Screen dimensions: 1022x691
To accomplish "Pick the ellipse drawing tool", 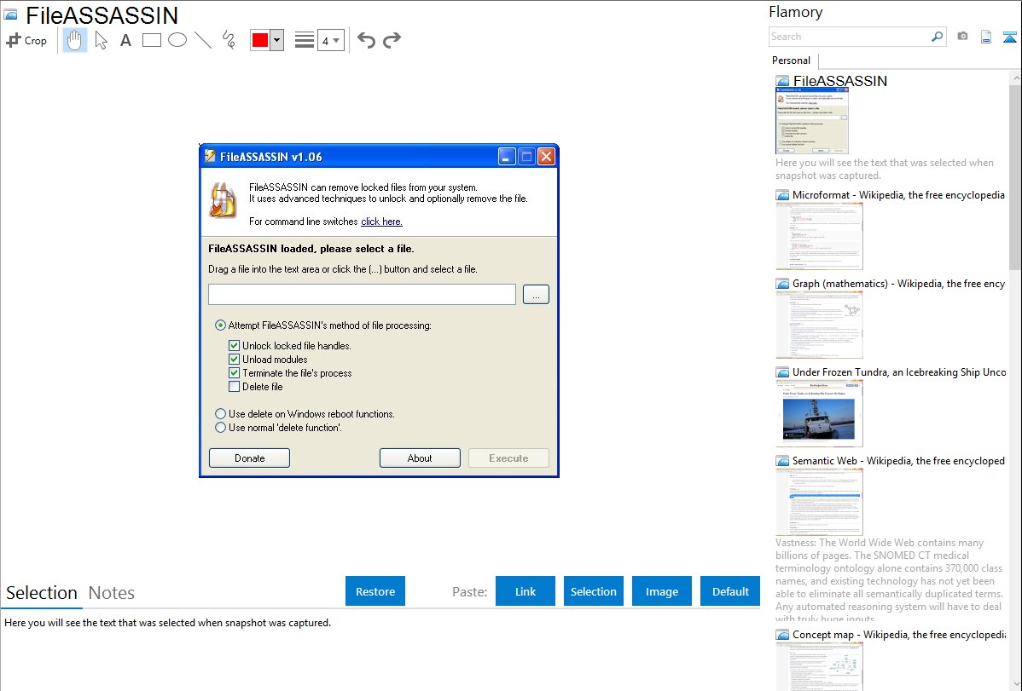I will [177, 40].
